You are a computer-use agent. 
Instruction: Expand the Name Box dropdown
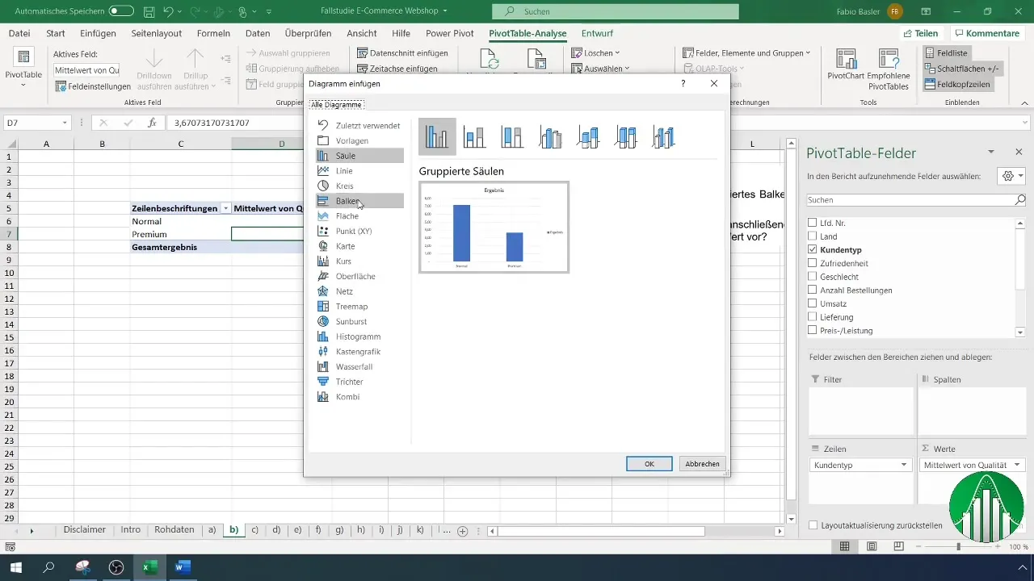(x=65, y=123)
